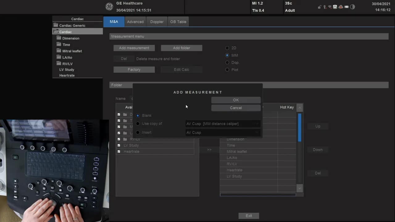Click the Mitral leaflet folder icon
Screen dimensions: 395x222
(59, 51)
